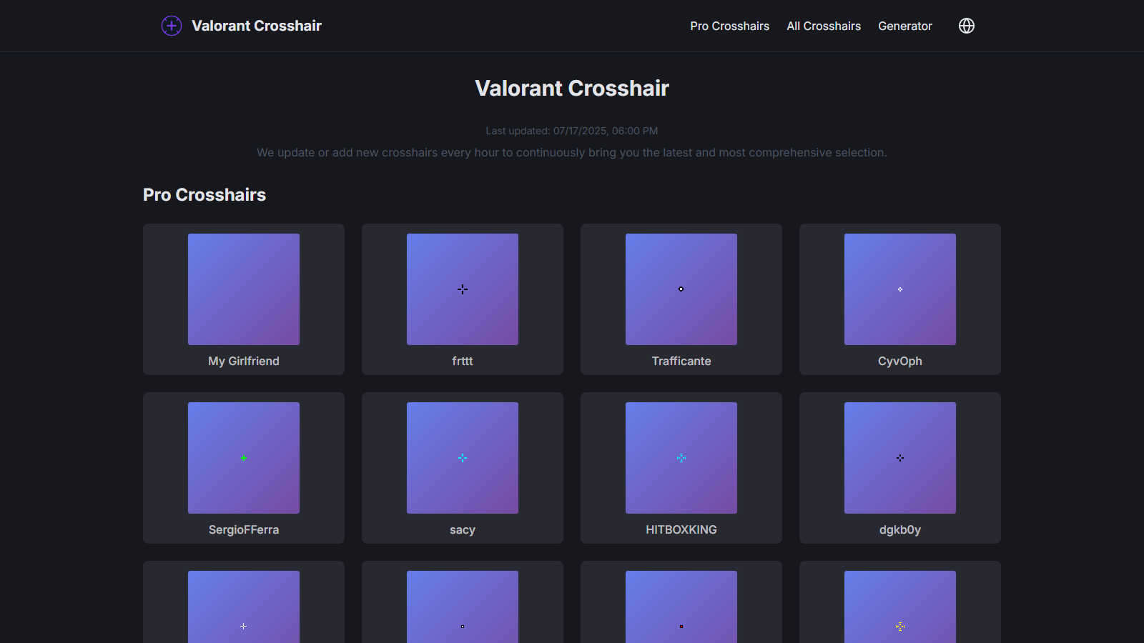Click the CyvOph name label
Screen dimensions: 1144x643
[900, 361]
